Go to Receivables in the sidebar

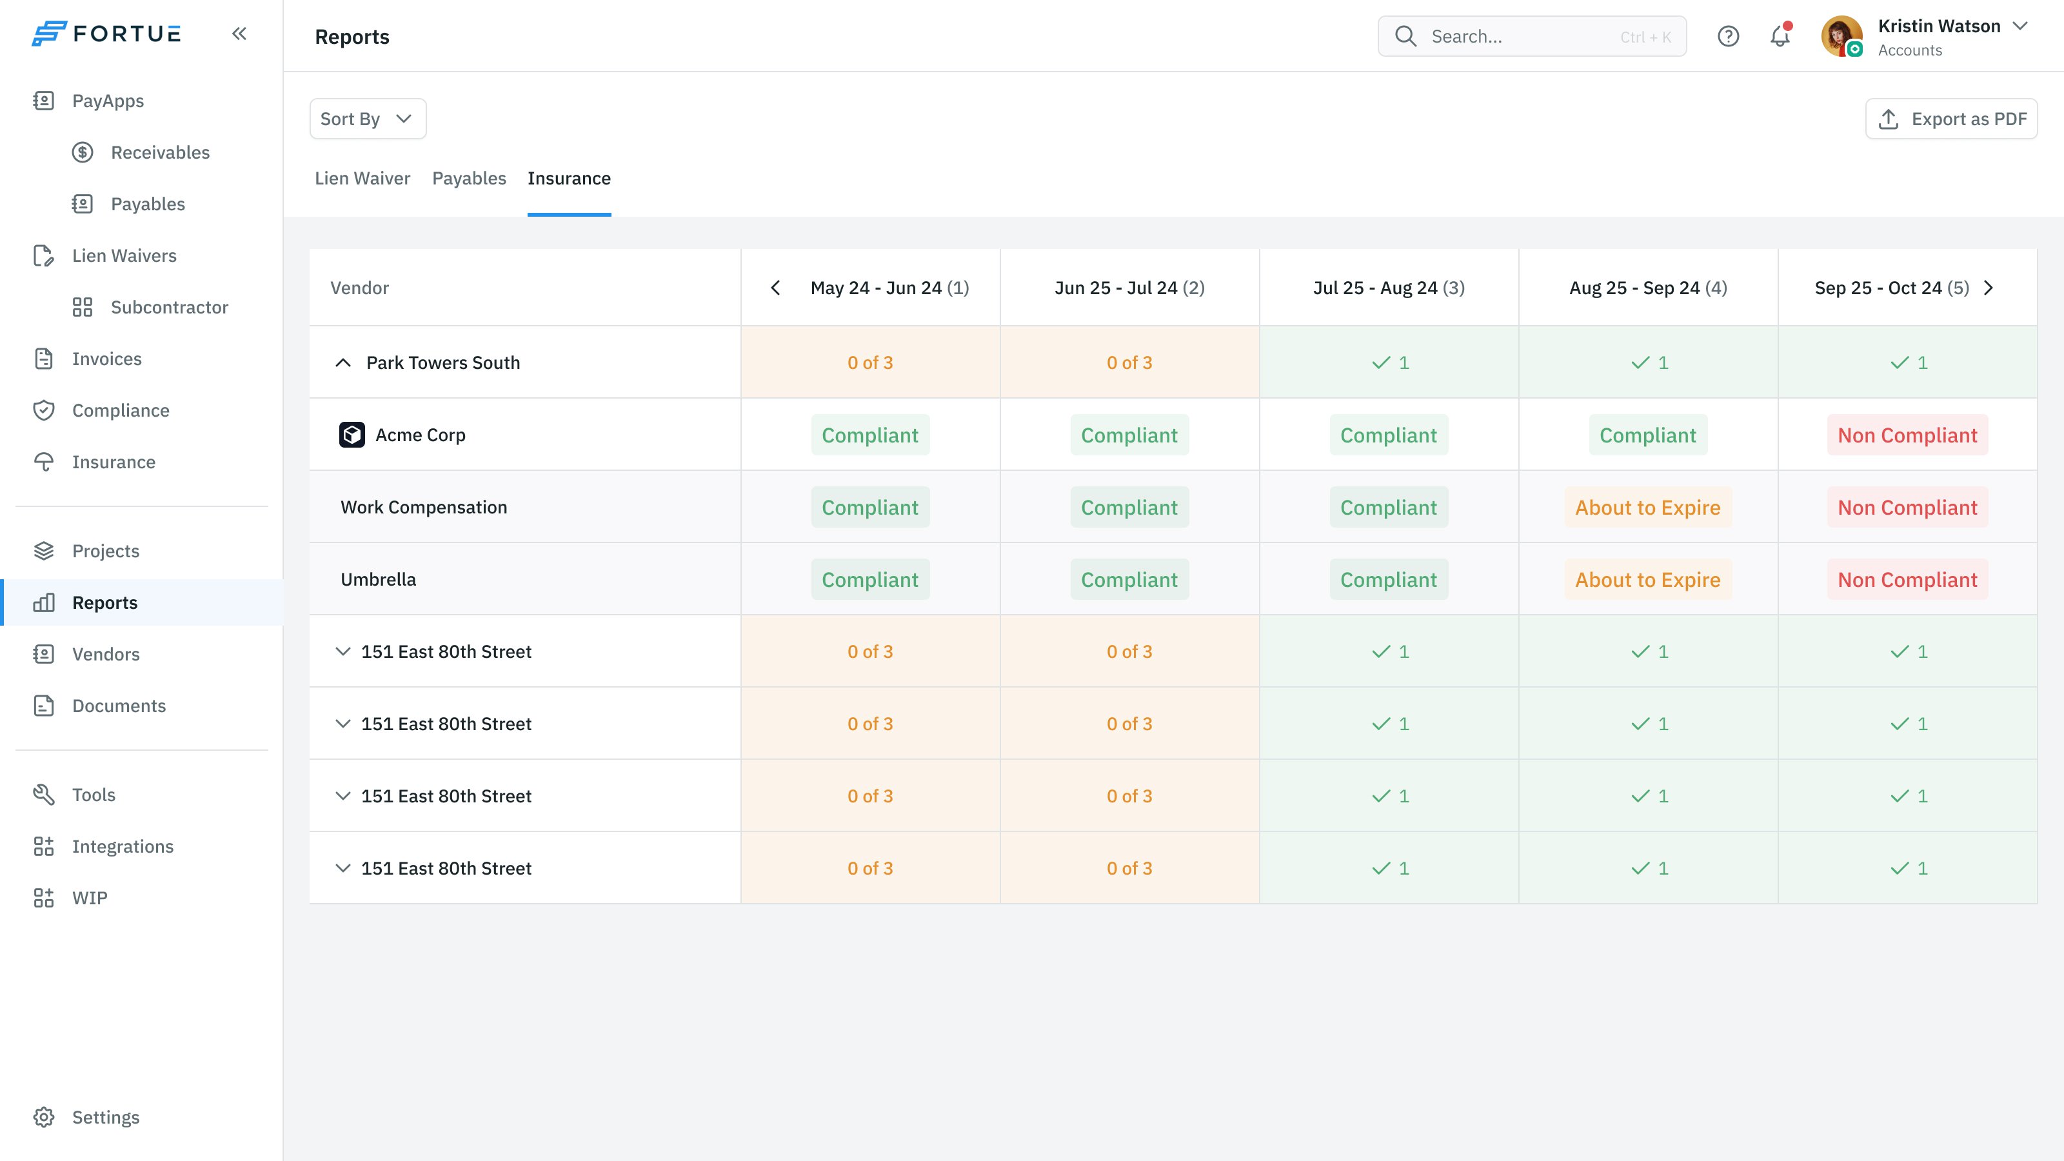click(x=142, y=152)
